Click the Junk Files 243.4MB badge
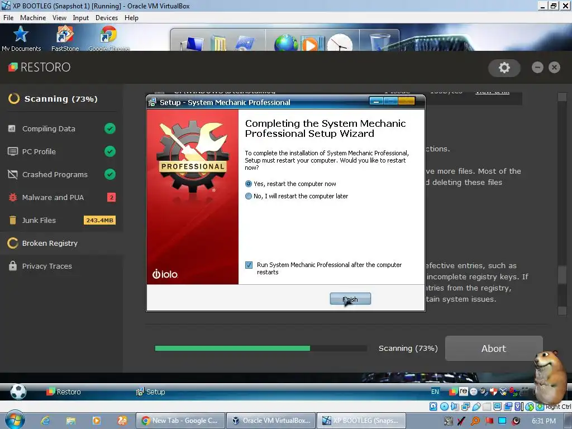Viewport: 572px width, 429px height. pyautogui.click(x=99, y=220)
